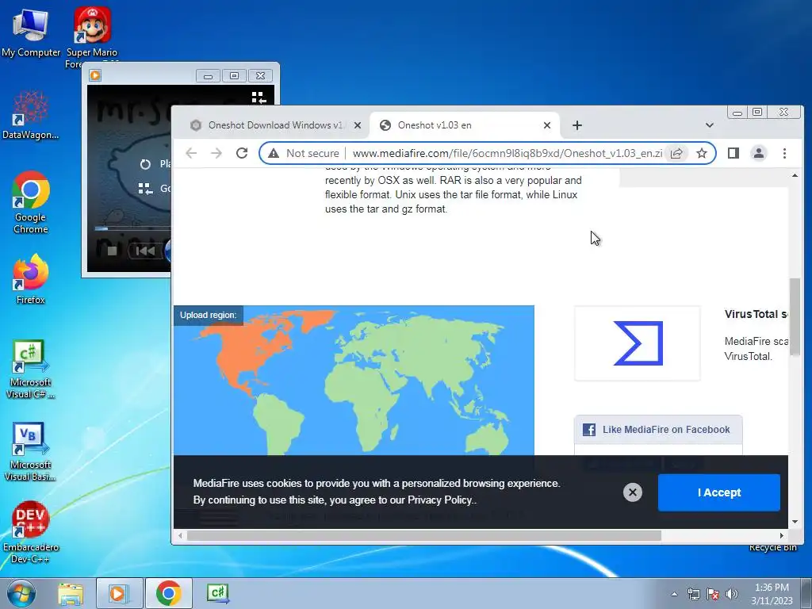The height and width of the screenshot is (609, 812).
Task: Open Microsoft Visual C# desktop shortcut
Action: (x=30, y=369)
